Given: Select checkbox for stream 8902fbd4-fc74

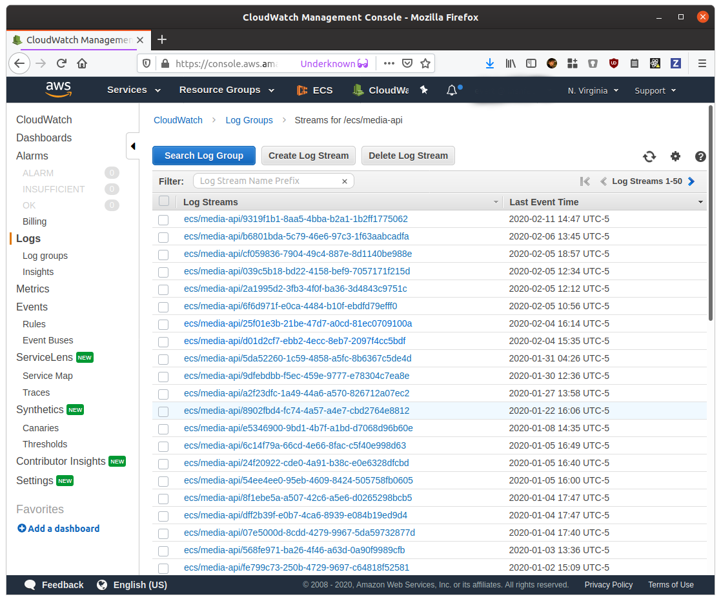Looking at the screenshot, I should (163, 411).
